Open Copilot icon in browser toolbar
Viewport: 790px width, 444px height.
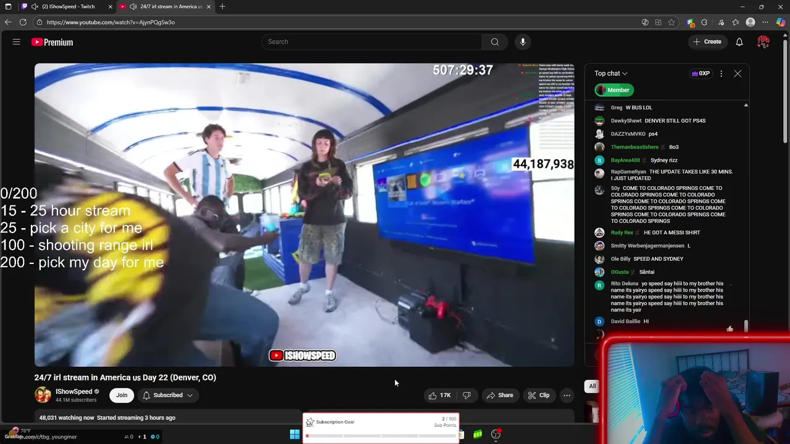781,22
